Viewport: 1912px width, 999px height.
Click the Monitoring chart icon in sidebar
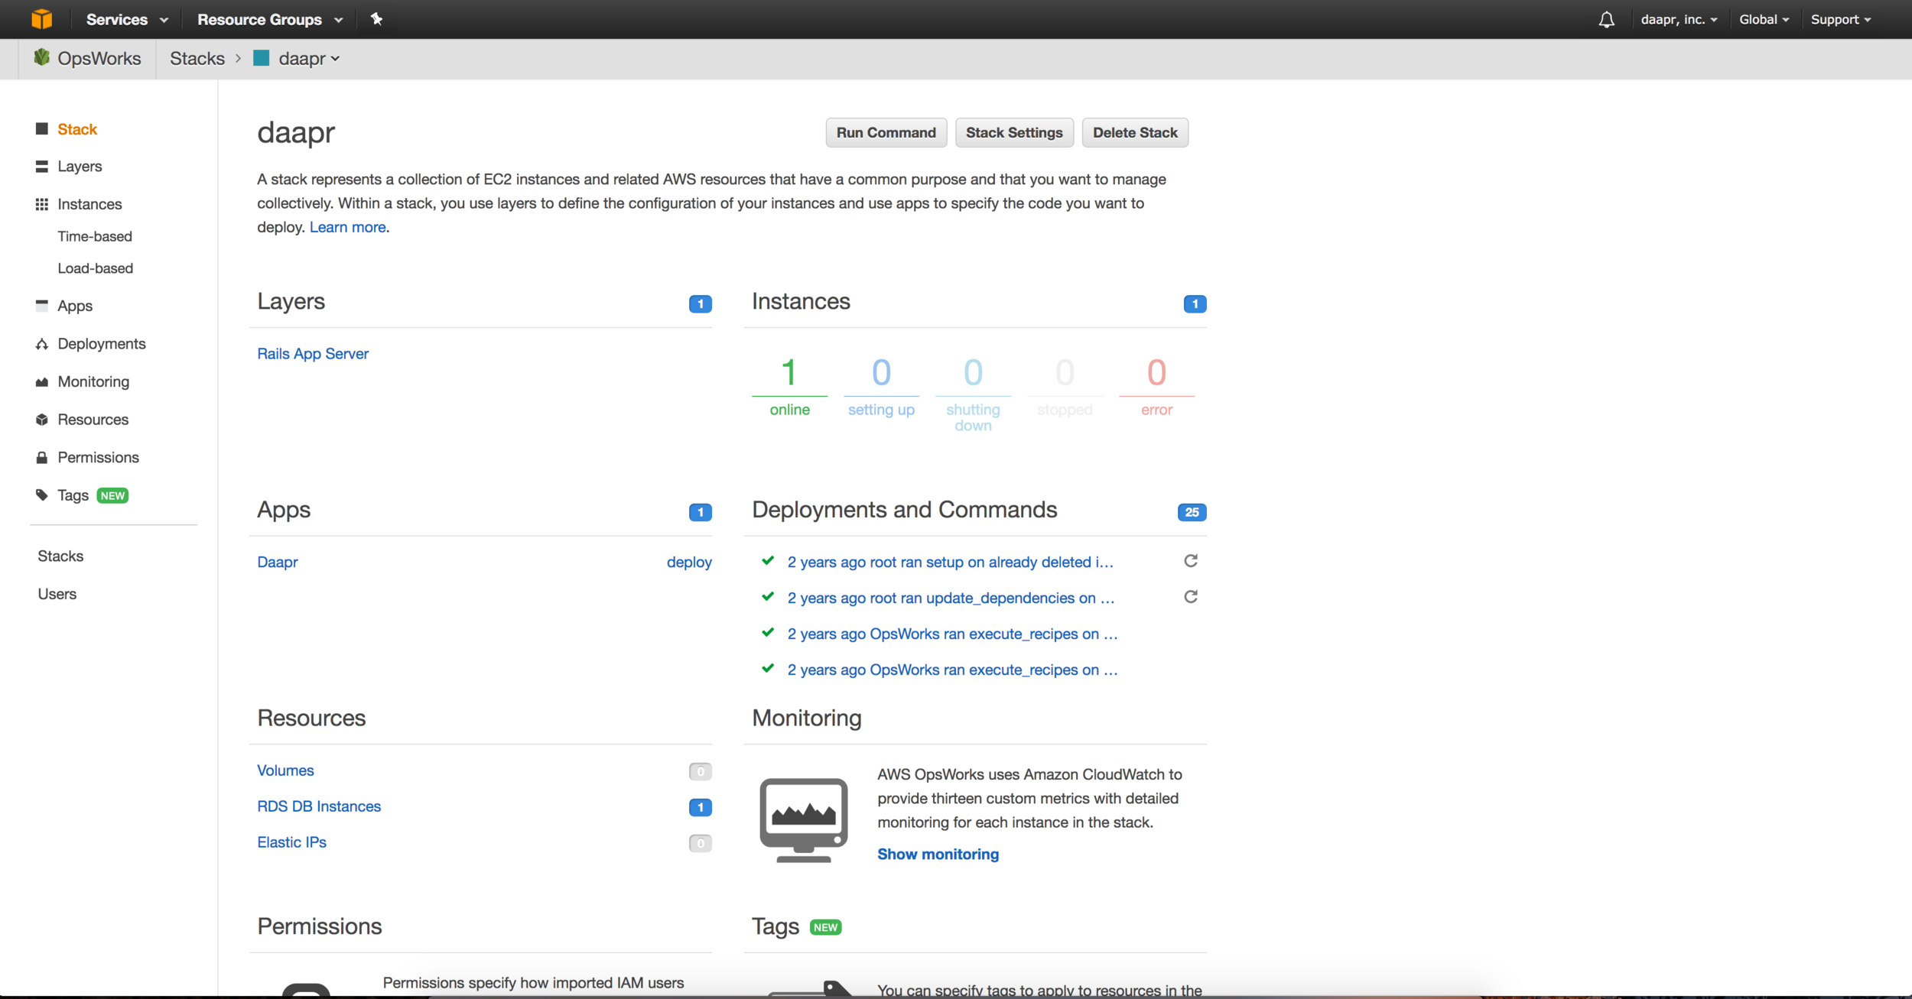click(42, 381)
